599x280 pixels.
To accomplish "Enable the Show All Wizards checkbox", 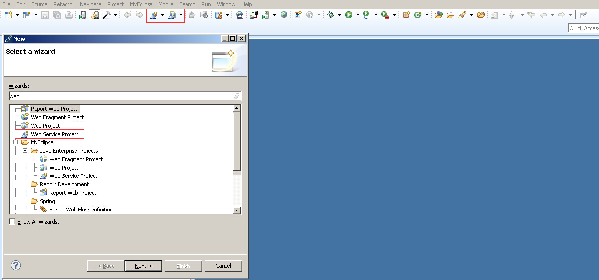I will point(12,222).
